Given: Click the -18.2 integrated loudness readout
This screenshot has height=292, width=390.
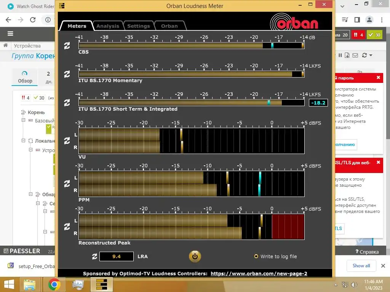Looking at the screenshot, I should point(318,103).
